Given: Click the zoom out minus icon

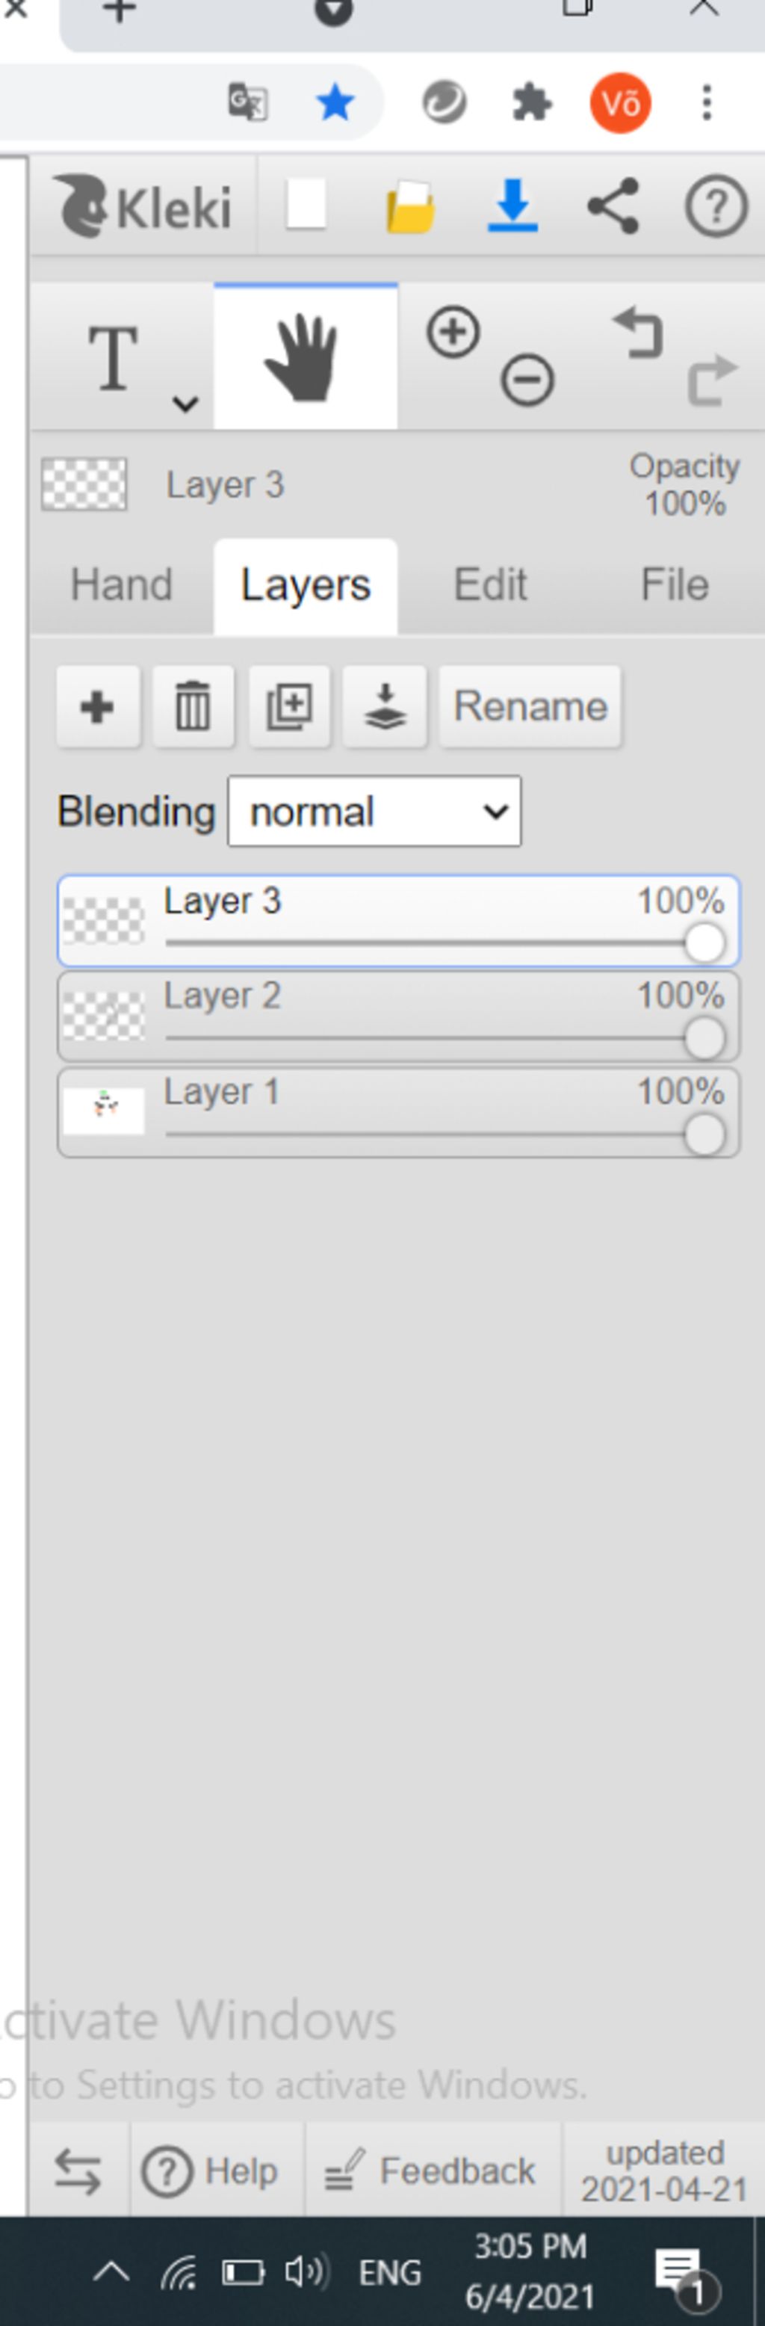Looking at the screenshot, I should 527,379.
